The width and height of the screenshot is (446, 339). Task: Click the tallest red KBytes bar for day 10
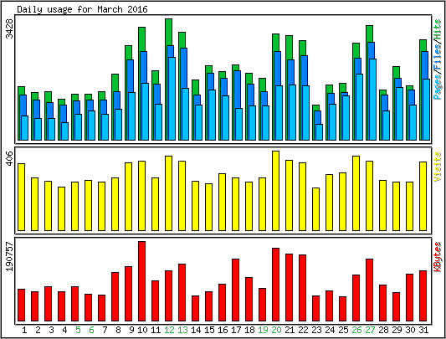coord(142,281)
